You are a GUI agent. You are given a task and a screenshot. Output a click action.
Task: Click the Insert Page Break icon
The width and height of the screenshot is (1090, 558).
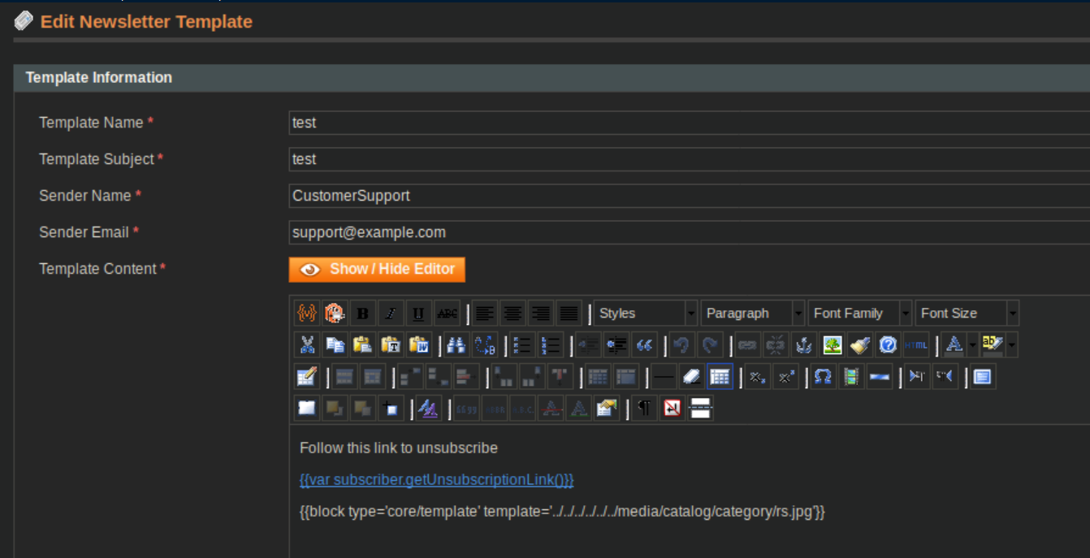pyautogui.click(x=700, y=409)
